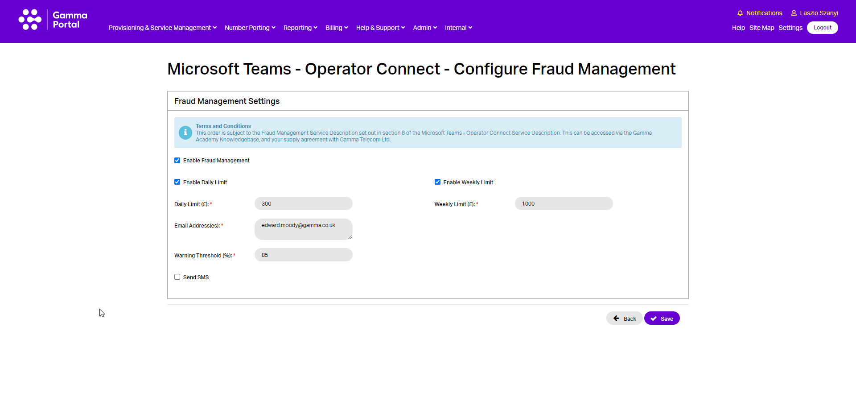This screenshot has width=856, height=418.
Task: Click the user profile icon
Action: [794, 13]
